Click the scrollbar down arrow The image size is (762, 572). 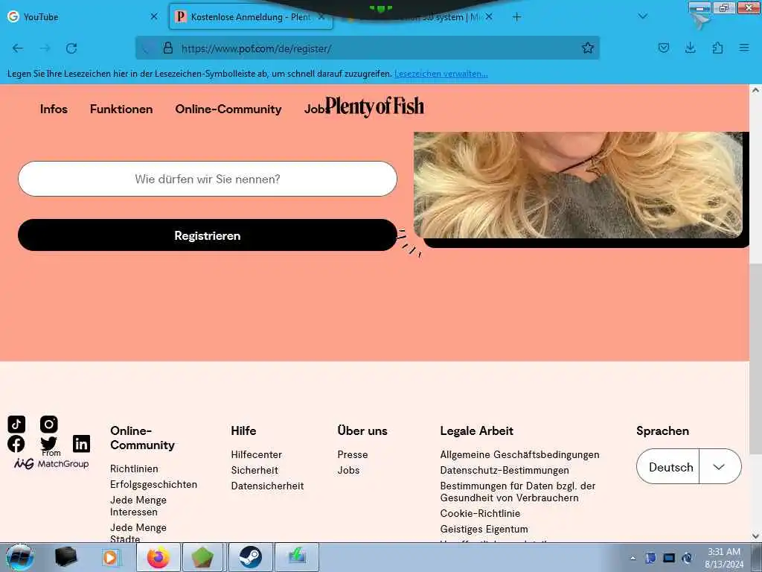[x=755, y=536]
